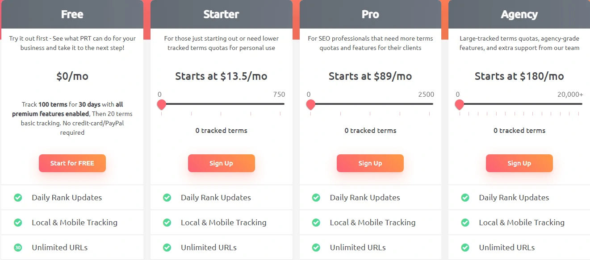Screen dimensions: 590x260
Task: Click the checkmark beside Unlimited URLs under Pro
Action: tap(316, 247)
